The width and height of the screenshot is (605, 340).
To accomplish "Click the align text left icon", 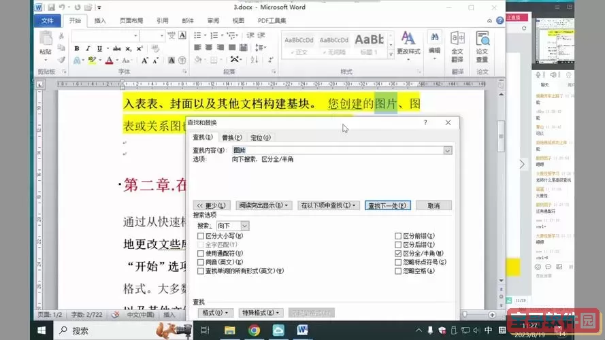I will [x=197, y=48].
